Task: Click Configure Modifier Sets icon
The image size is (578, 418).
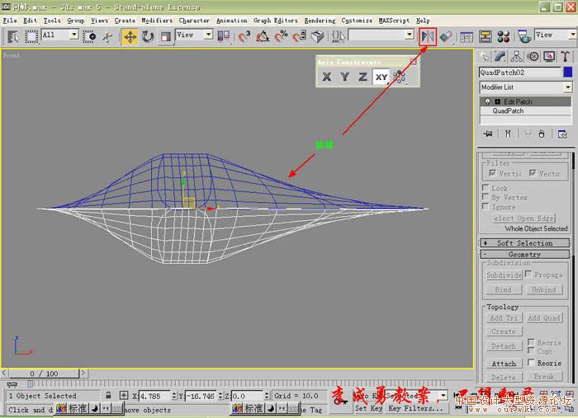Action: 562,134
